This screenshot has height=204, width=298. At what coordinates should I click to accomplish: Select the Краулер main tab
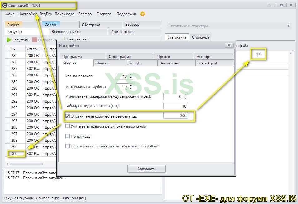27,32
